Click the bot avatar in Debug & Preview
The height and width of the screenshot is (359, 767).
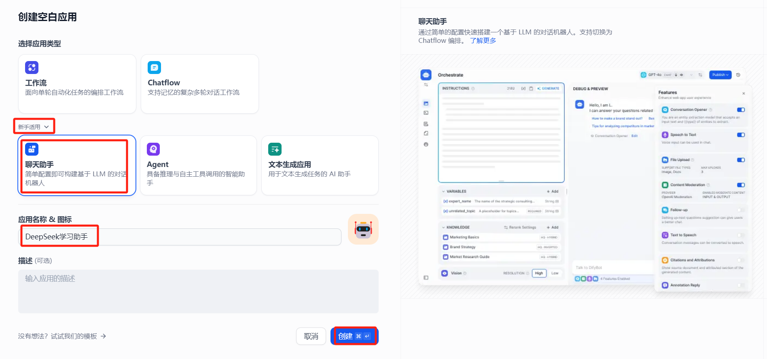point(580,104)
